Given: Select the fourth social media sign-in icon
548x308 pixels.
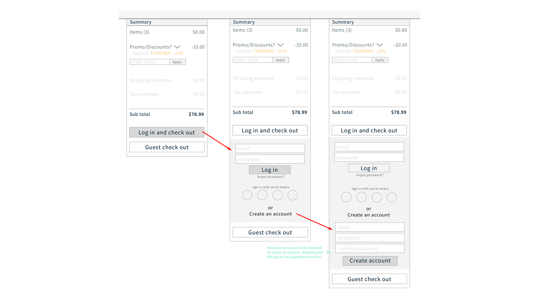Looking at the screenshot, I should tap(293, 195).
